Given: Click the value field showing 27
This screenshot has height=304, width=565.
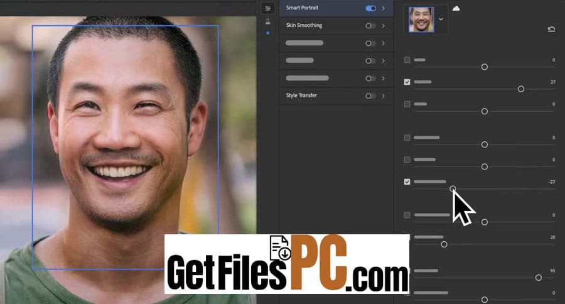Looking at the screenshot, I should 552,82.
